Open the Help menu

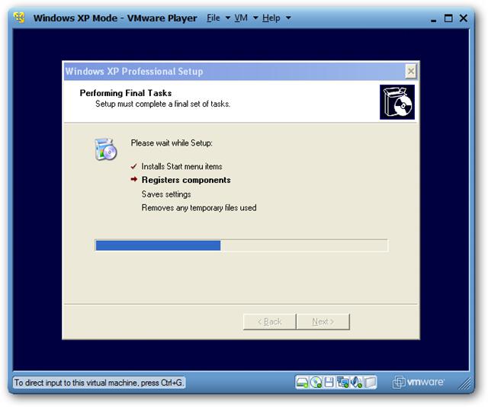coord(271,18)
